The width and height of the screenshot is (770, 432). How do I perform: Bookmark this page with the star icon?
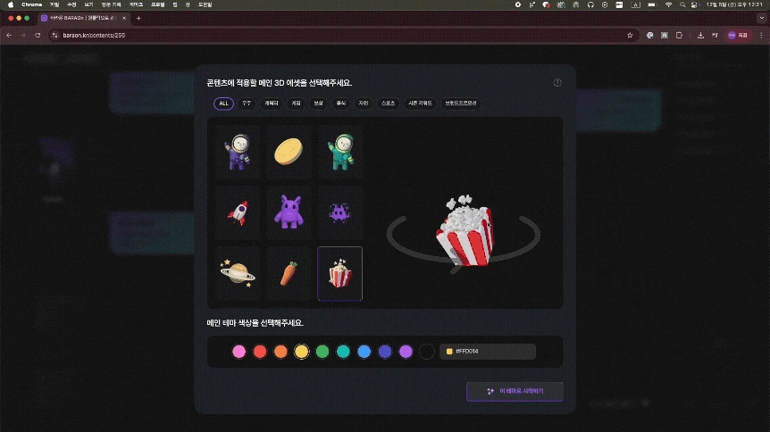click(x=630, y=36)
